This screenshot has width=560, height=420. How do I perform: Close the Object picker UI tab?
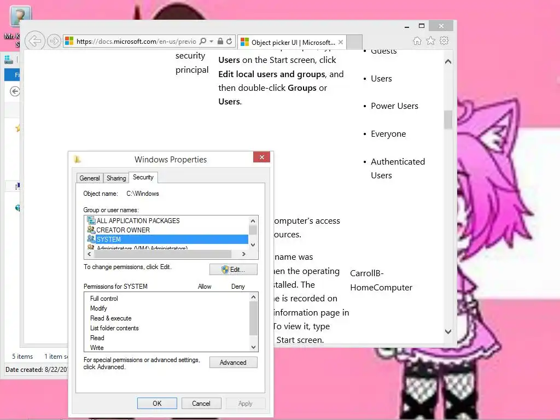[341, 42]
